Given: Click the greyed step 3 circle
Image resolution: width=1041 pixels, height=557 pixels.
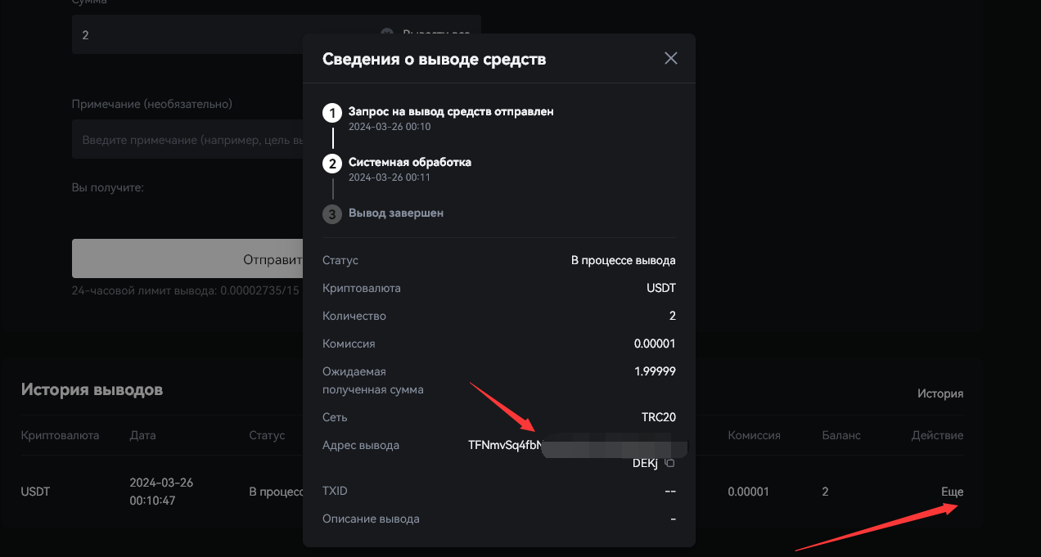Looking at the screenshot, I should pos(331,214).
